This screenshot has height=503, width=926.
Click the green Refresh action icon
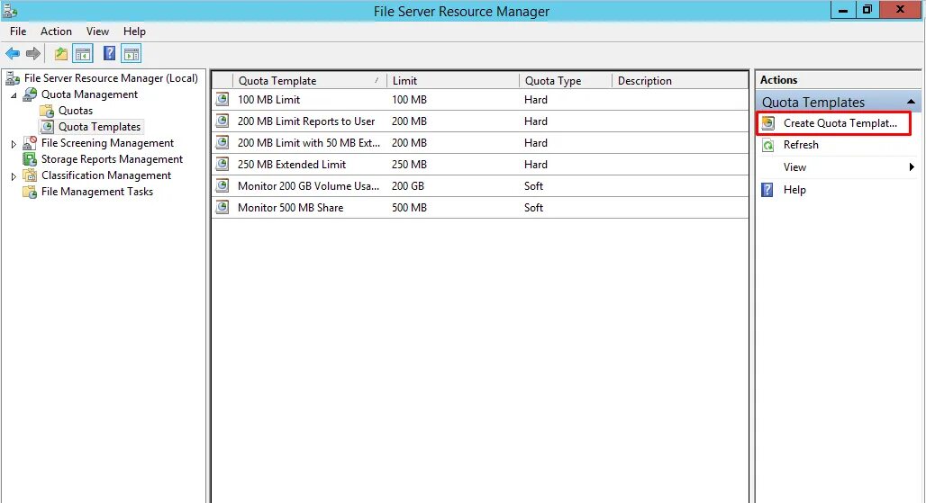[767, 145]
